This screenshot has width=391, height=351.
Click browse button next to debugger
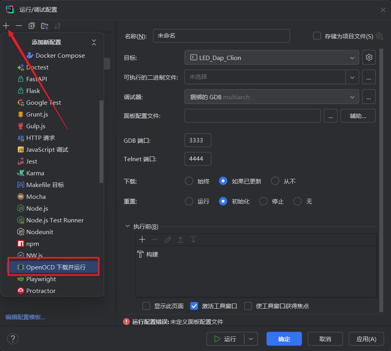(369, 97)
